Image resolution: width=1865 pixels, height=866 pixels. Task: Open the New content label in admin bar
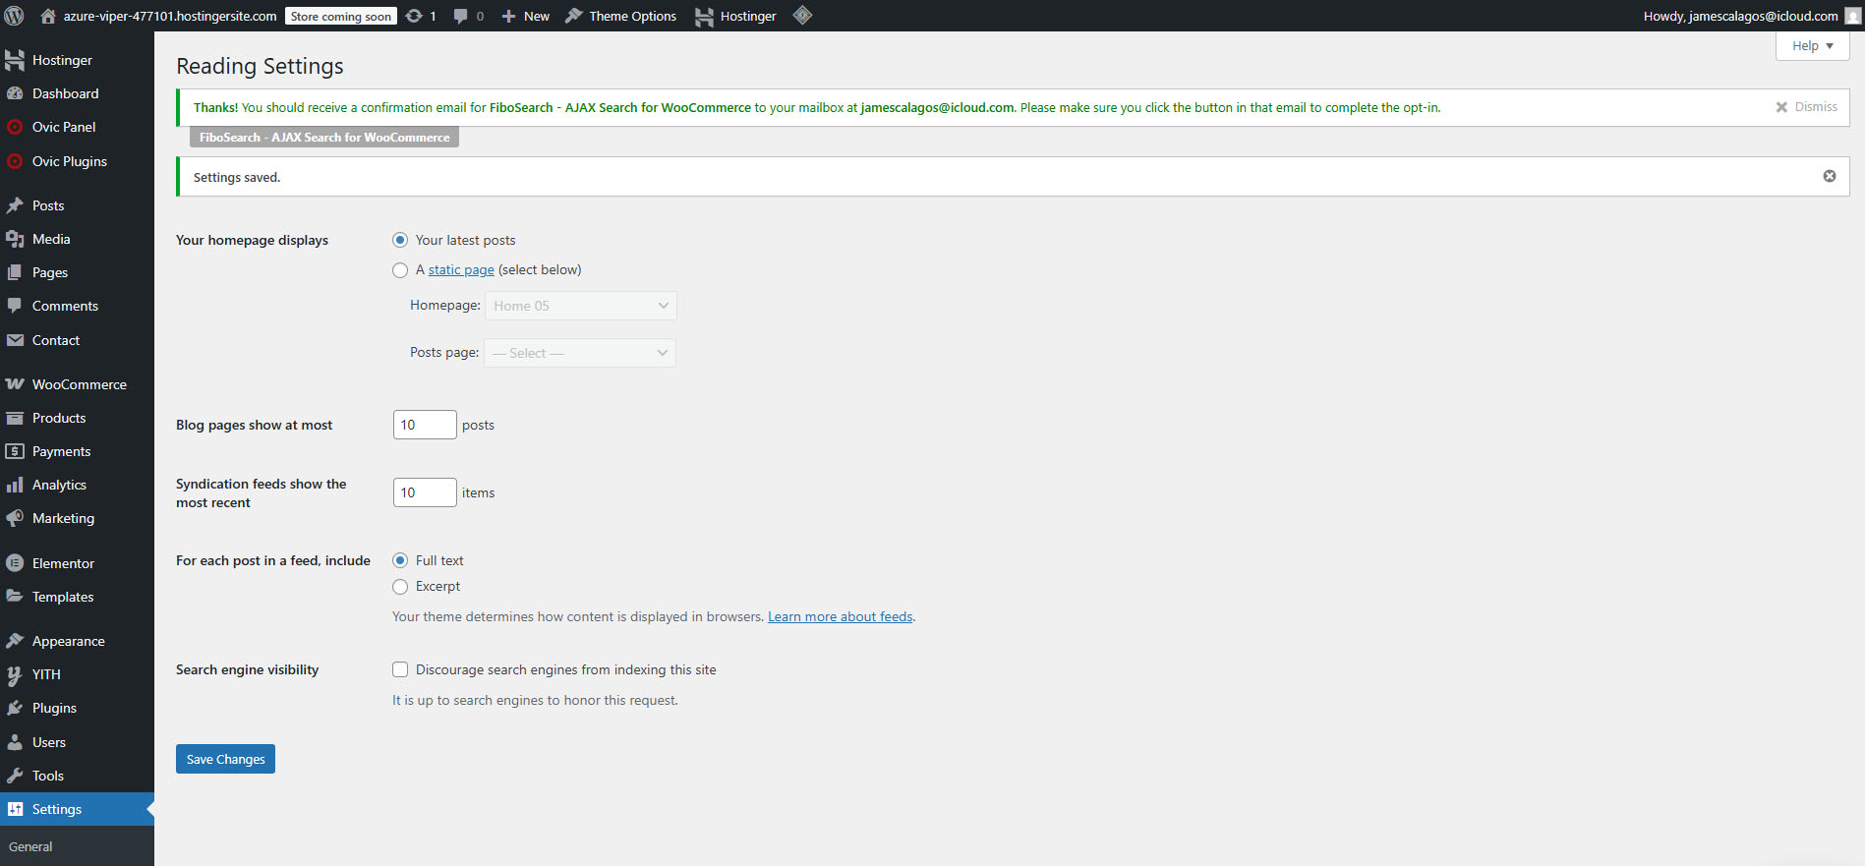537,16
